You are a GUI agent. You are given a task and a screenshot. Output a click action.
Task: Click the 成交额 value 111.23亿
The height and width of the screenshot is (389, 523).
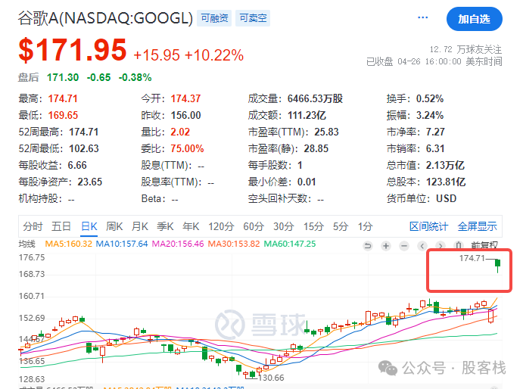307,116
